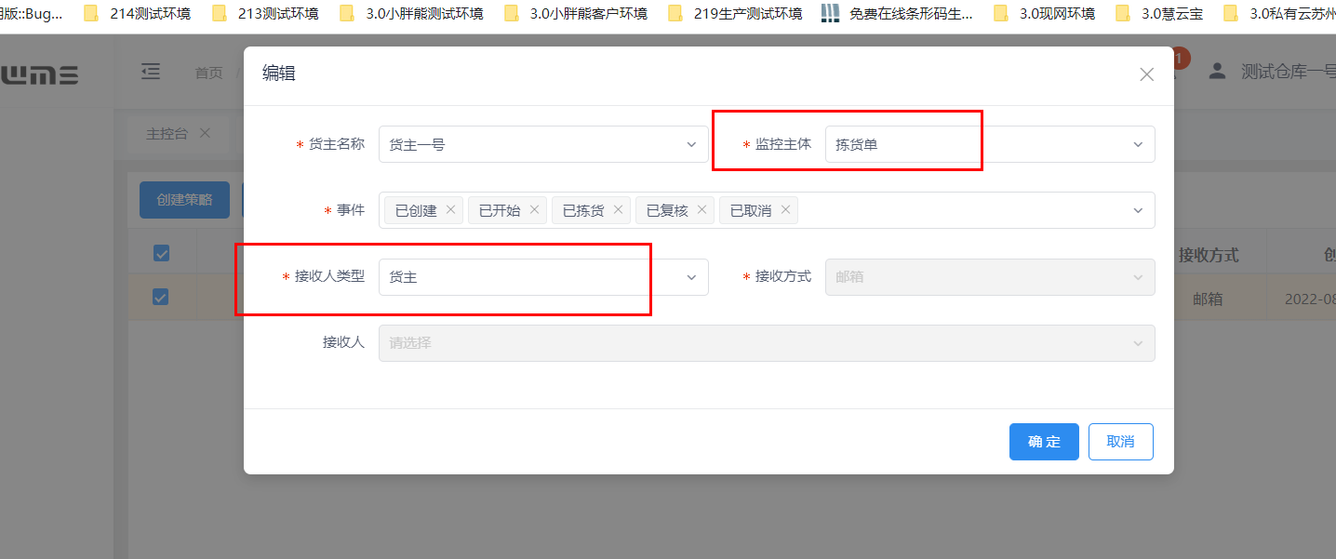Click the 邮箱 table cell
Screen dimensions: 1336x559
[1208, 299]
